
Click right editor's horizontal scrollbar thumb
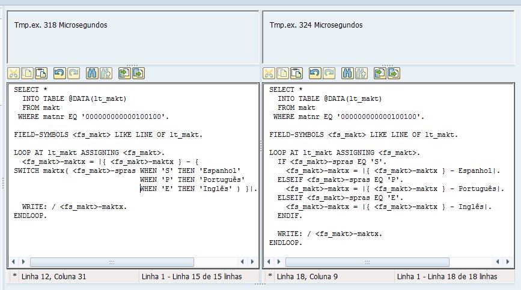pyautogui.click(x=367, y=262)
